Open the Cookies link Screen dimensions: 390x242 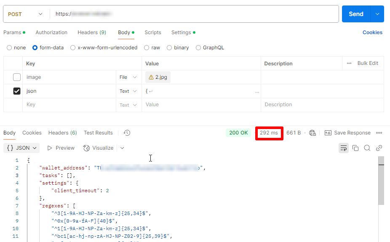tap(372, 32)
